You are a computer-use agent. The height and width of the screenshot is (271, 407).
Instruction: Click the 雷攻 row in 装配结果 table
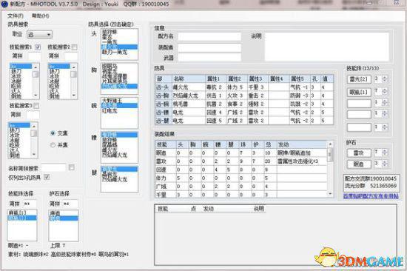pyautogui.click(x=241, y=161)
